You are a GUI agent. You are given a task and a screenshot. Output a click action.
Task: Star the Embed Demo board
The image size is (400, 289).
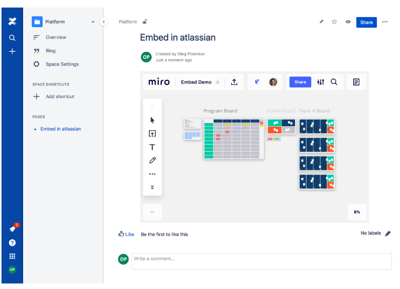[x=218, y=82]
